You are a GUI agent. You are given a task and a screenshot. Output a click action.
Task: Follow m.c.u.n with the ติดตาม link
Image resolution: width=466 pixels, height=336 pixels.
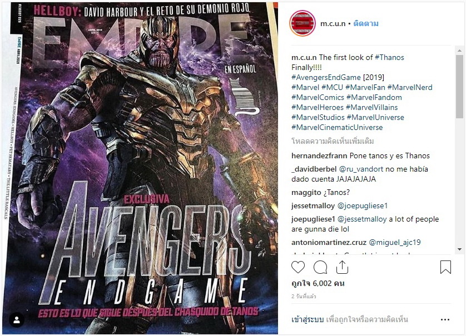366,23
